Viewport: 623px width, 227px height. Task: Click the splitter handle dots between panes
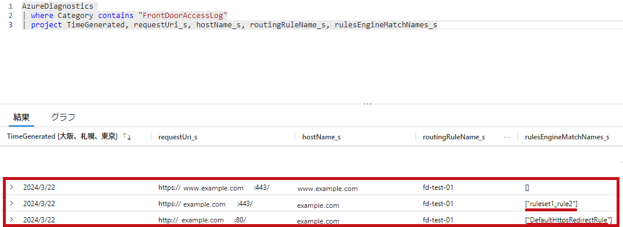(368, 104)
